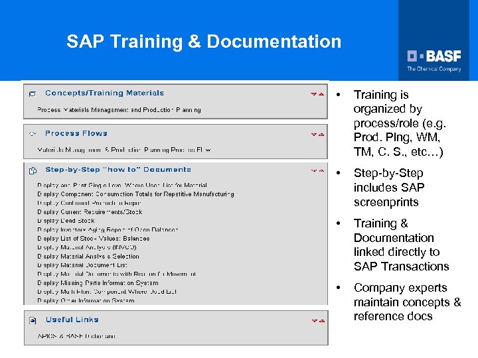Open the Process Flows heading
478x358 pixels.
(x=76, y=133)
